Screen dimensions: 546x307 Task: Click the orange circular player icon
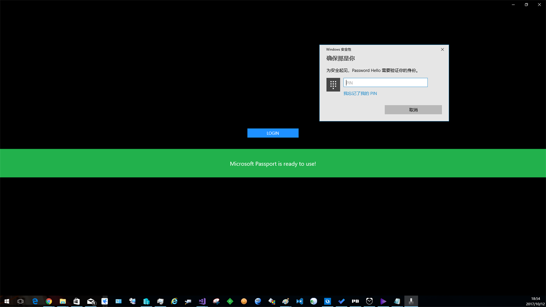coord(244,301)
